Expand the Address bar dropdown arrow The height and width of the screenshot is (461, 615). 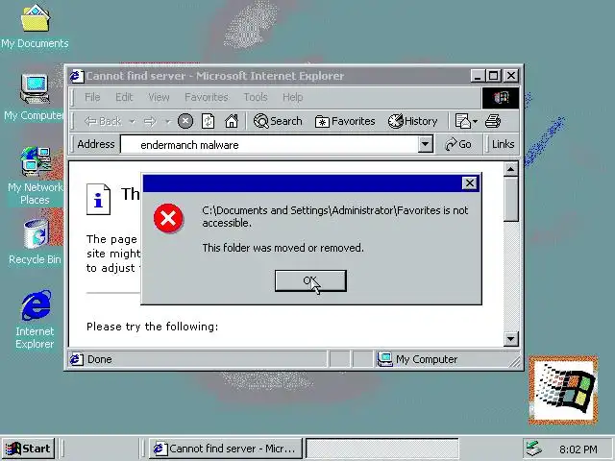click(425, 144)
